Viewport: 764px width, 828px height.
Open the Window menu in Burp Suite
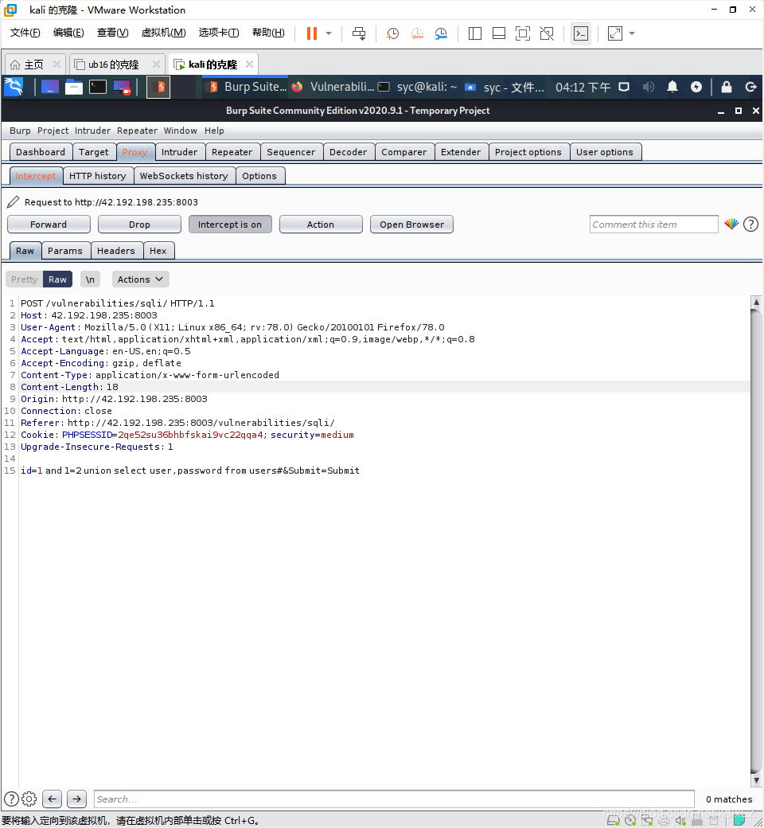pyautogui.click(x=180, y=131)
